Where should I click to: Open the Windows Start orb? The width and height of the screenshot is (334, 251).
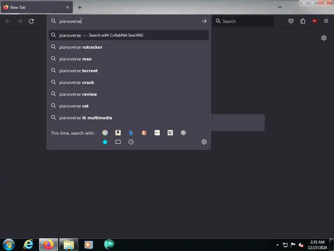(x=9, y=244)
